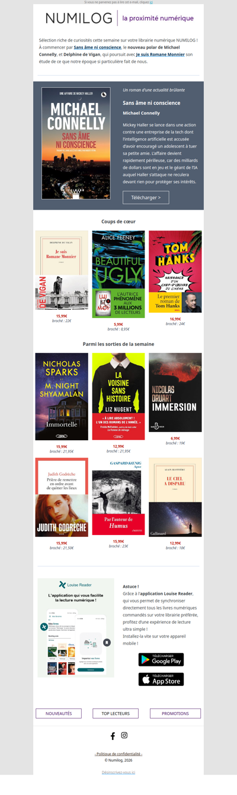Click the Désinscrivez-vous ici unsubscribe link
This screenshot has height=795, width=237.
click(x=118, y=772)
